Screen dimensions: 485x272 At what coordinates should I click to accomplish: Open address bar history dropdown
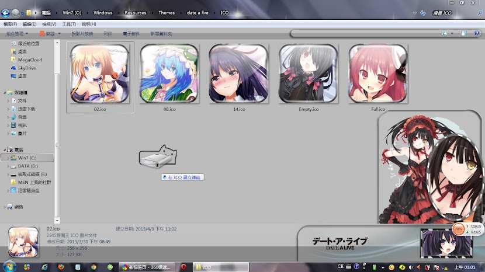click(414, 13)
